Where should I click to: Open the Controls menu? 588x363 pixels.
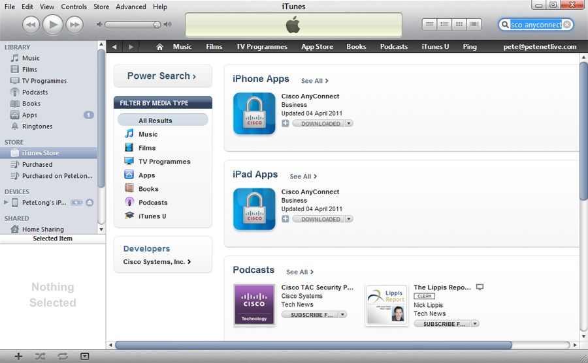(74, 7)
